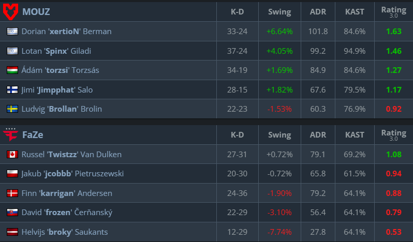
Task: Click the Danish flag beside karrigan
Action: click(12, 193)
